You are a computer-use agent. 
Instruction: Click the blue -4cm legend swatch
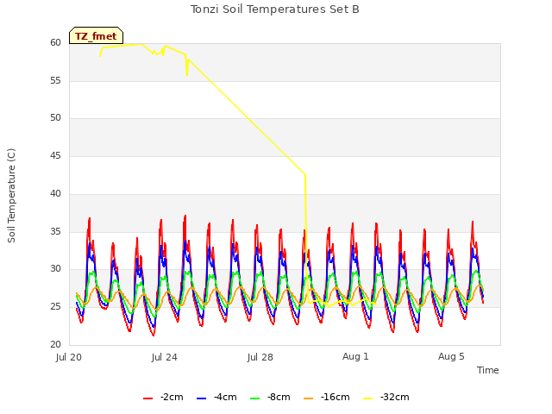click(201, 398)
